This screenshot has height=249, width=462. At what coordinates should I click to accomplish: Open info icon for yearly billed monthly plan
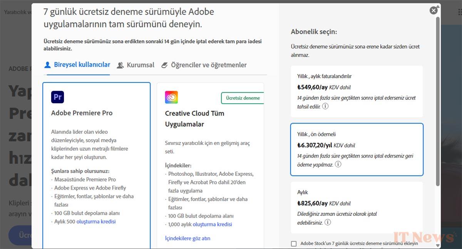(x=325, y=106)
